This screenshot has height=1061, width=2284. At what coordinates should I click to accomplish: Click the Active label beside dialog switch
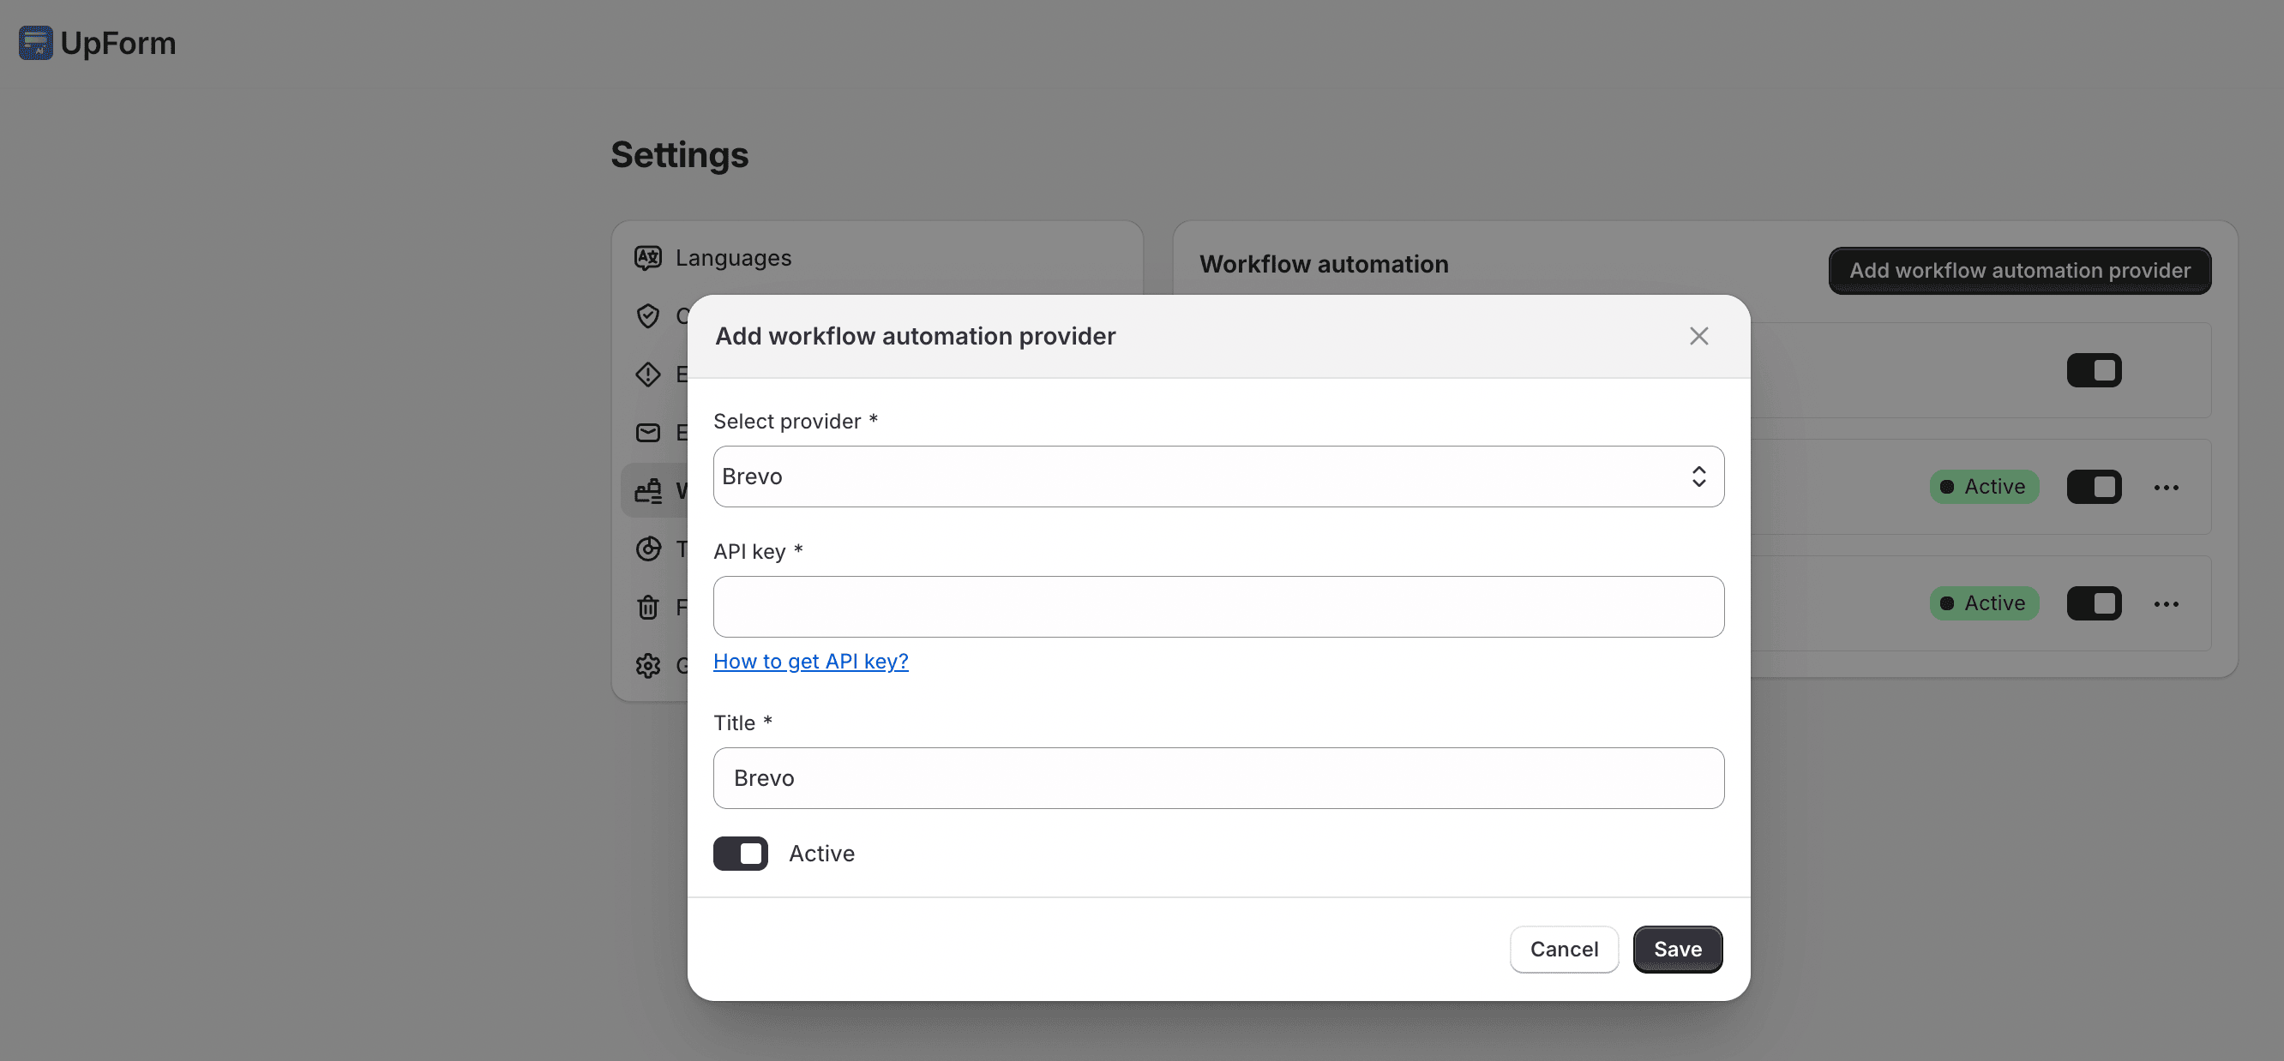[821, 854]
